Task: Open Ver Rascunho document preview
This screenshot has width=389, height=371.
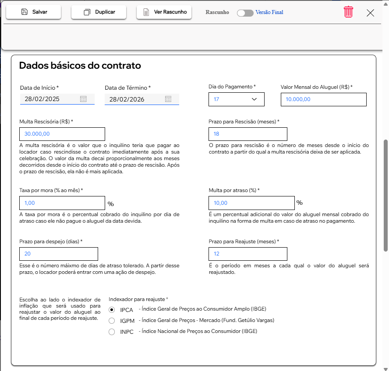Action: pyautogui.click(x=164, y=12)
